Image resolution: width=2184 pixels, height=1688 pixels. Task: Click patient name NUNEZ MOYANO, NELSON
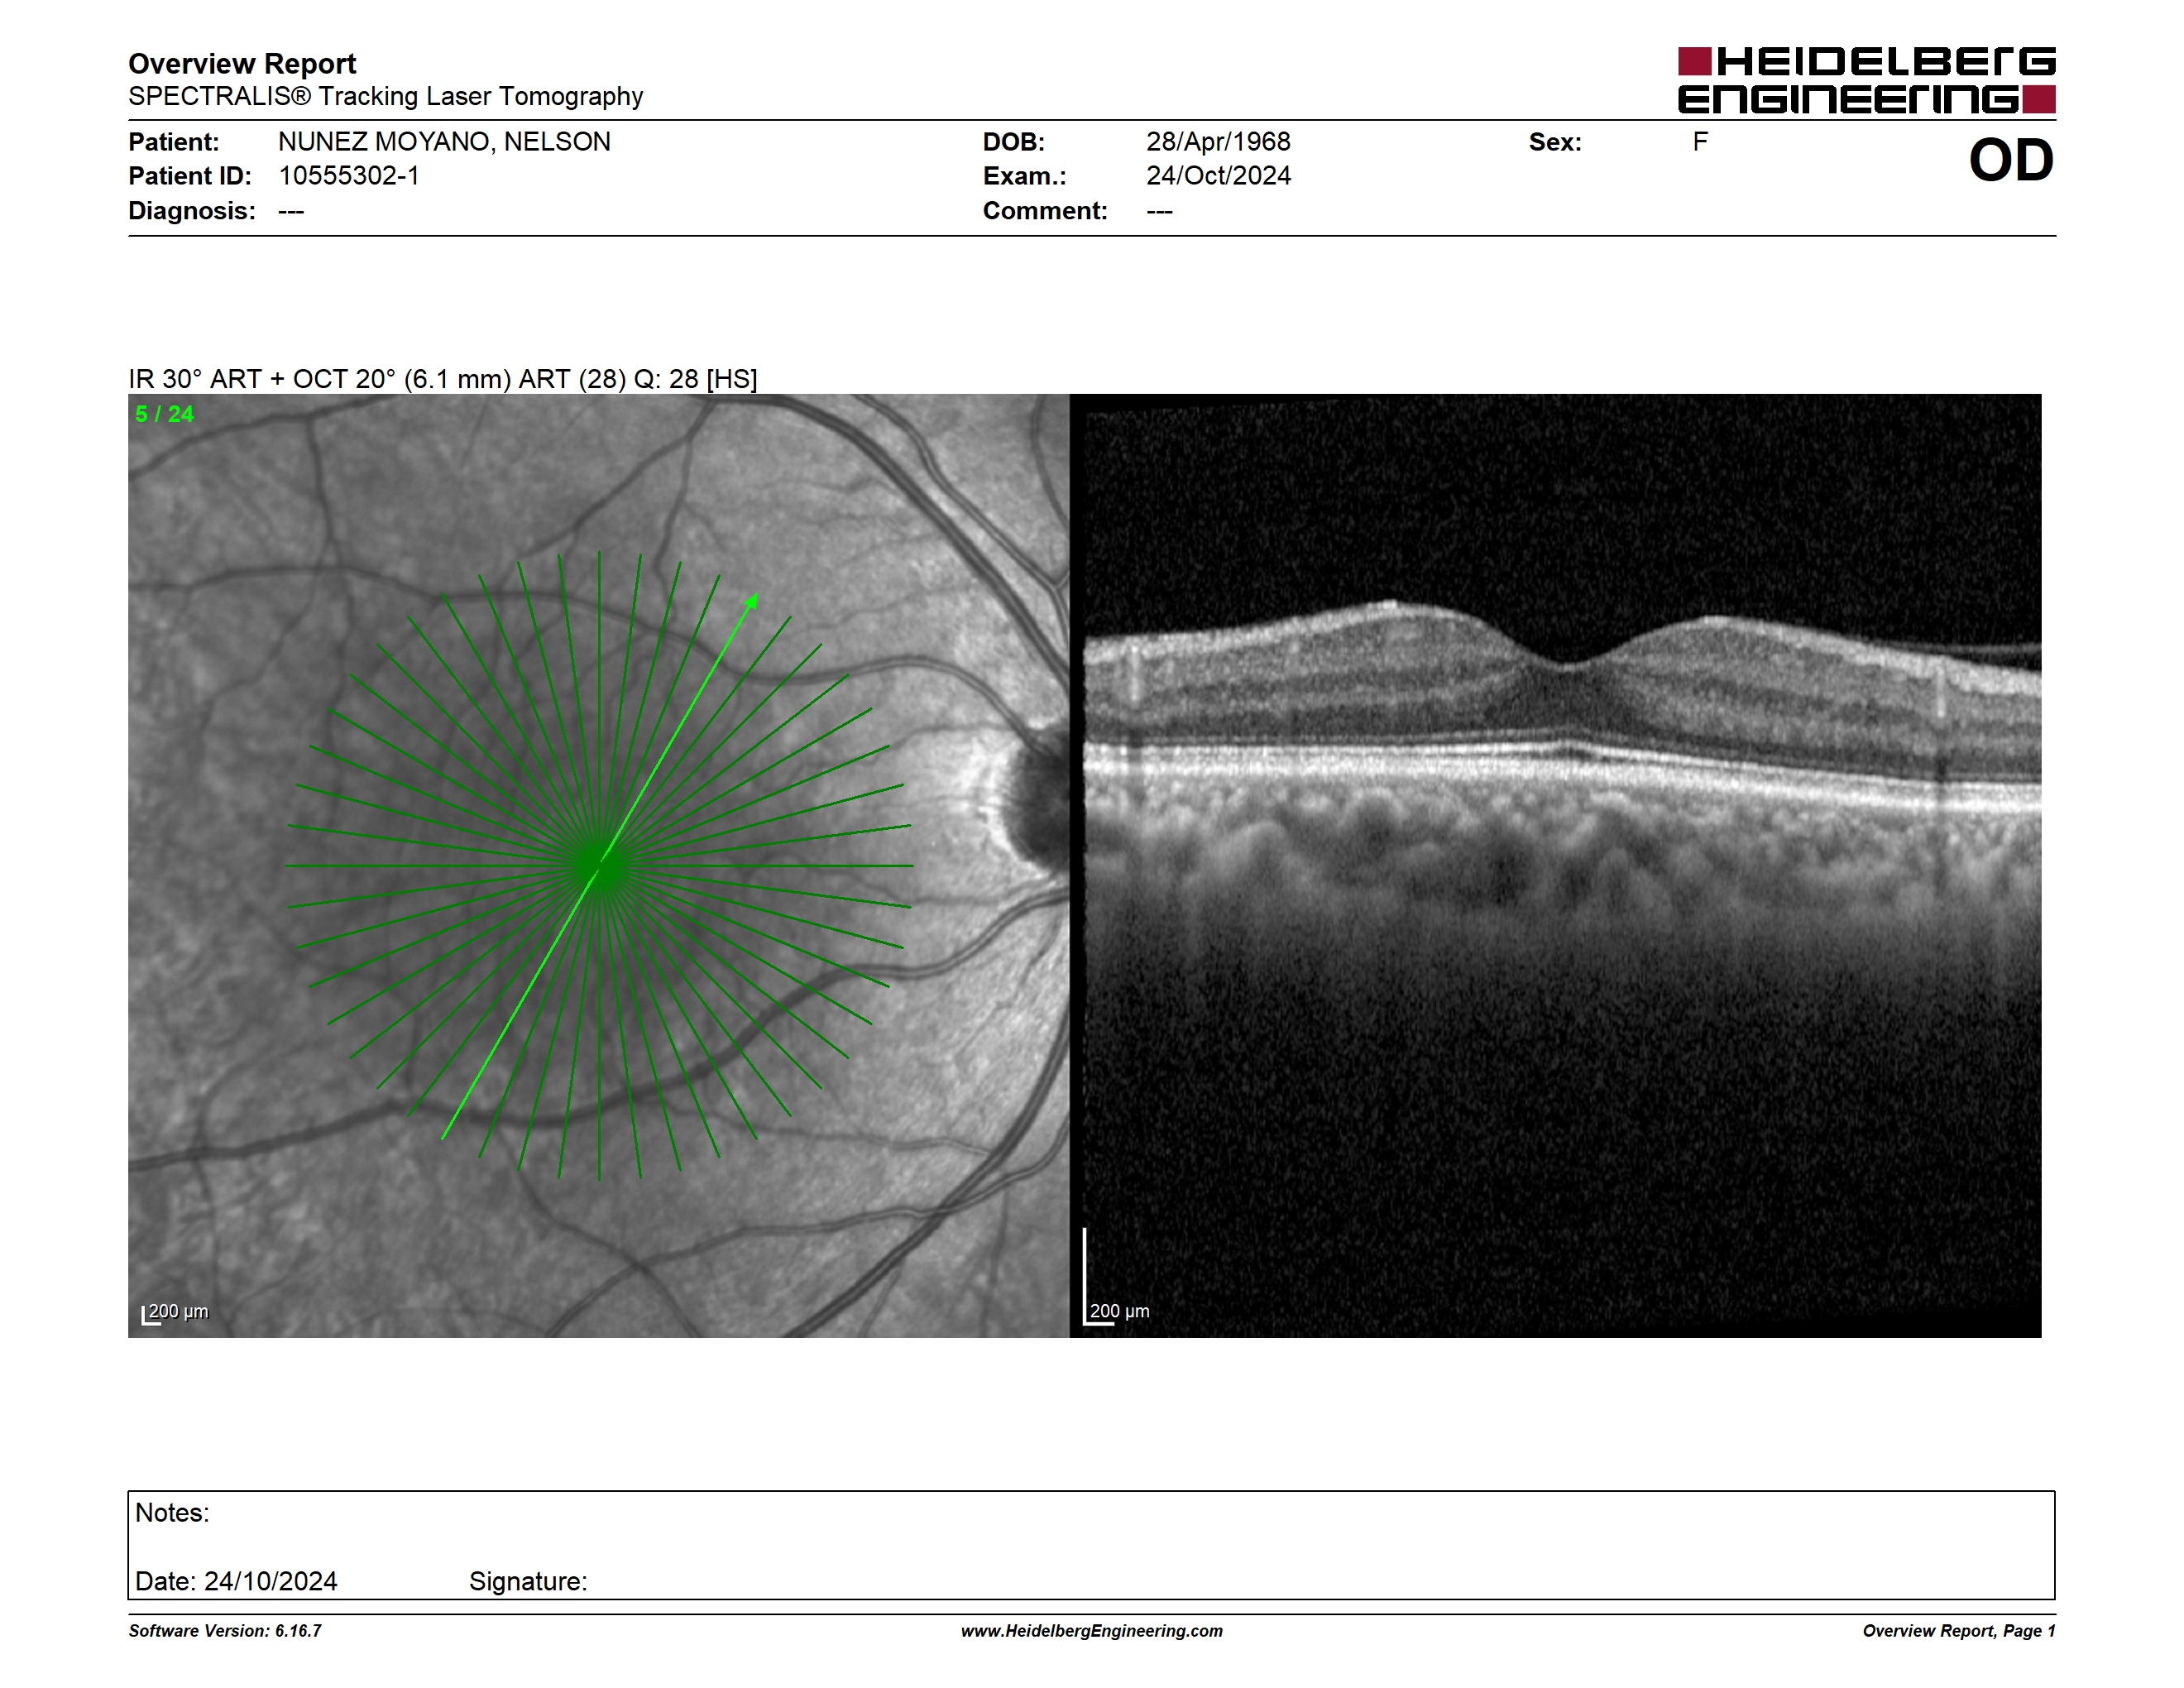click(x=444, y=142)
